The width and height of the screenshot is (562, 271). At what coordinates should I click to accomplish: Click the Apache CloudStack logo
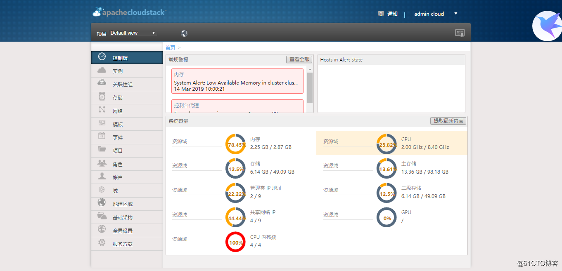coord(129,12)
